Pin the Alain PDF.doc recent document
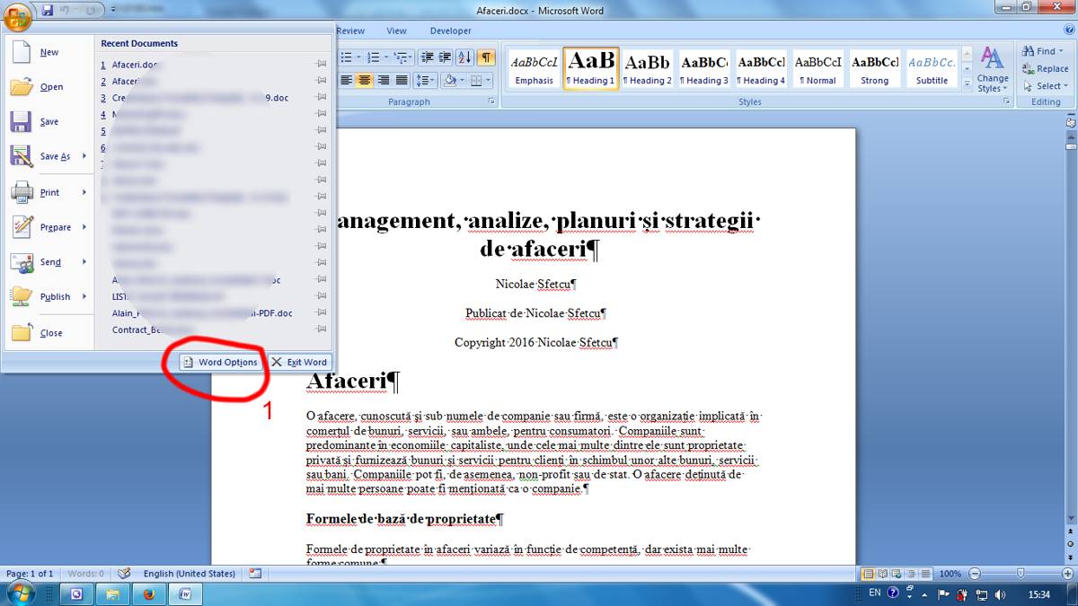 pyautogui.click(x=322, y=313)
